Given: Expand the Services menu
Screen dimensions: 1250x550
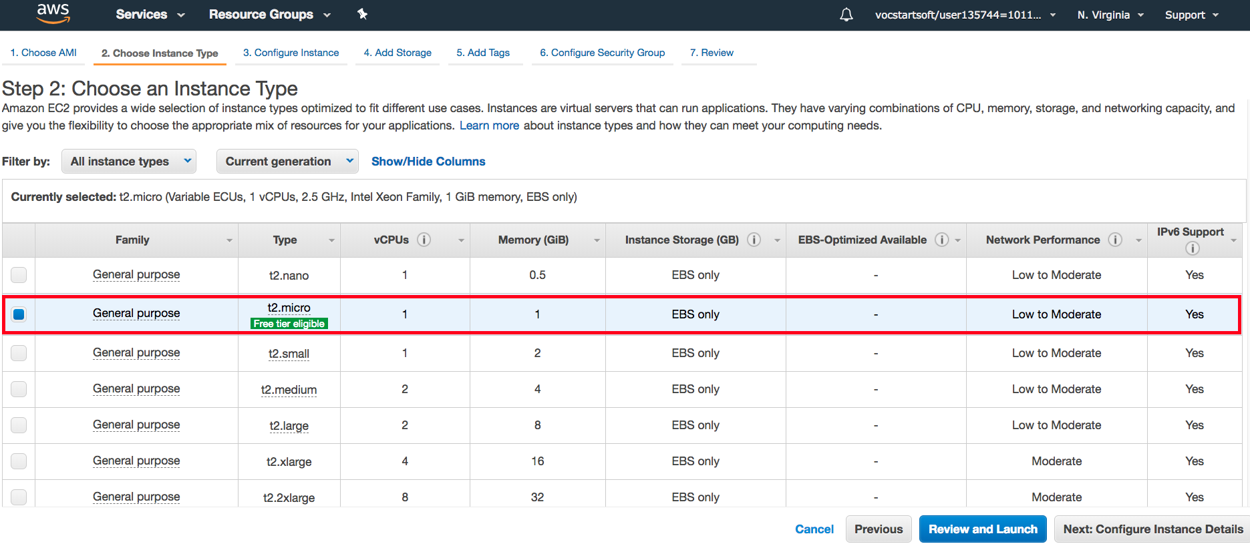Looking at the screenshot, I should 150,15.
